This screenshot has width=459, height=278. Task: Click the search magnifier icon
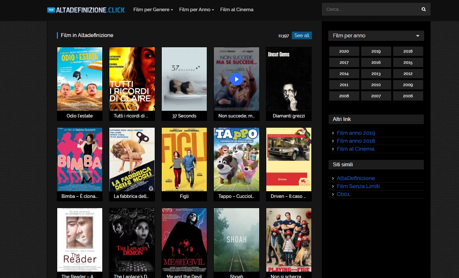pyautogui.click(x=424, y=9)
